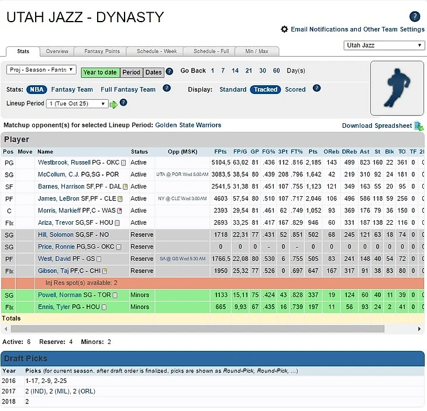The image size is (427, 411).
Task: Sort table by FPts column
Action: 221,152
